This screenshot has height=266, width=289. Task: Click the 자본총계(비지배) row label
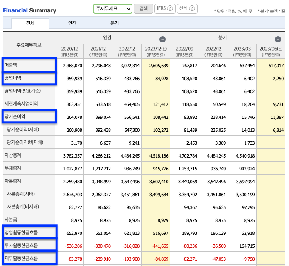(23, 207)
